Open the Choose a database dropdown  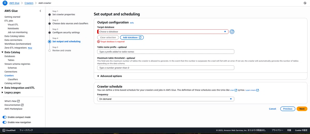(163, 32)
